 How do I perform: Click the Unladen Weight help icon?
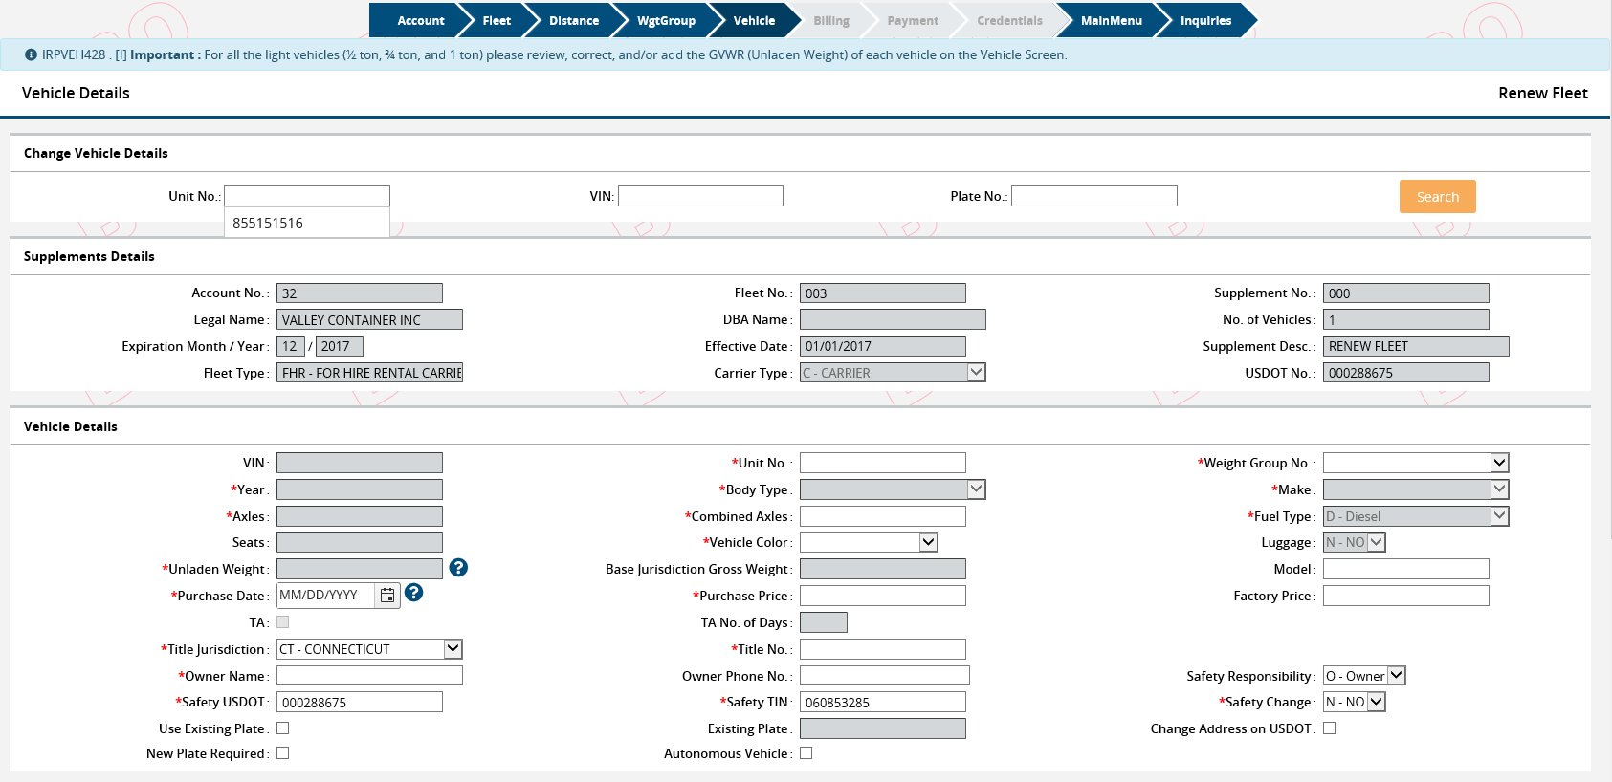(458, 568)
